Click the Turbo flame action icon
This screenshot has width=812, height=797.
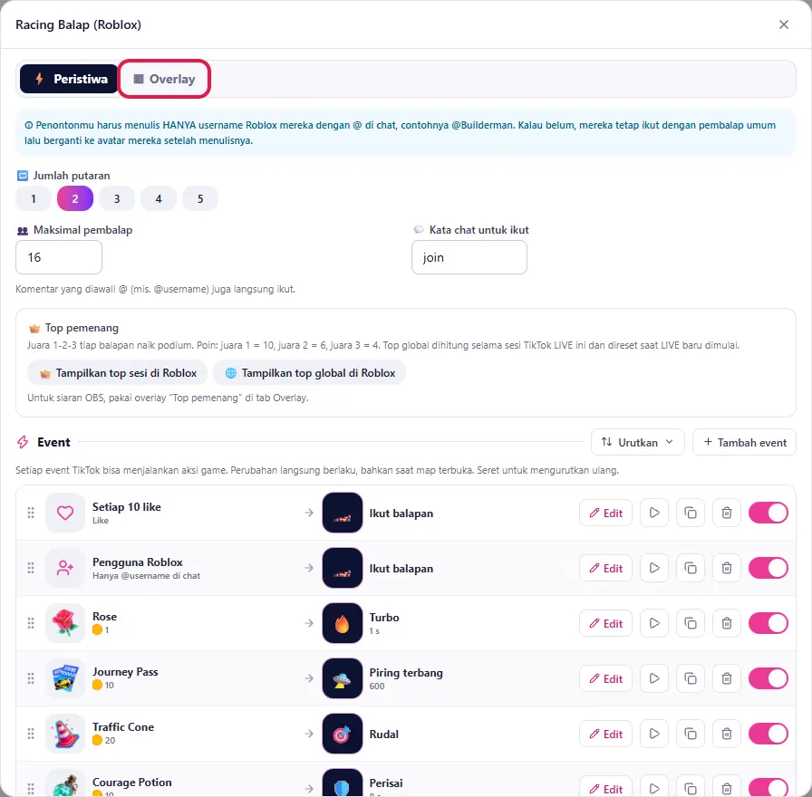click(343, 623)
